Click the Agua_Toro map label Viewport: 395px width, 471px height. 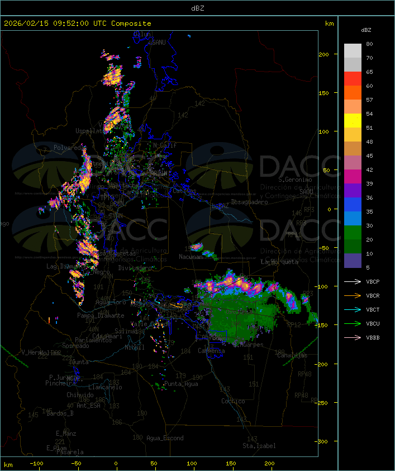[x=111, y=302]
